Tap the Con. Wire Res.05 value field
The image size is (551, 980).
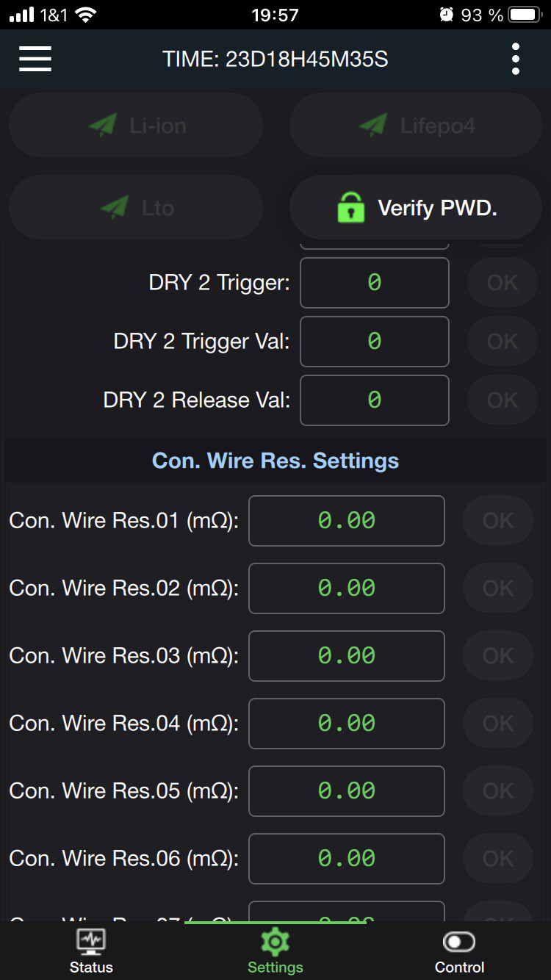click(x=347, y=791)
